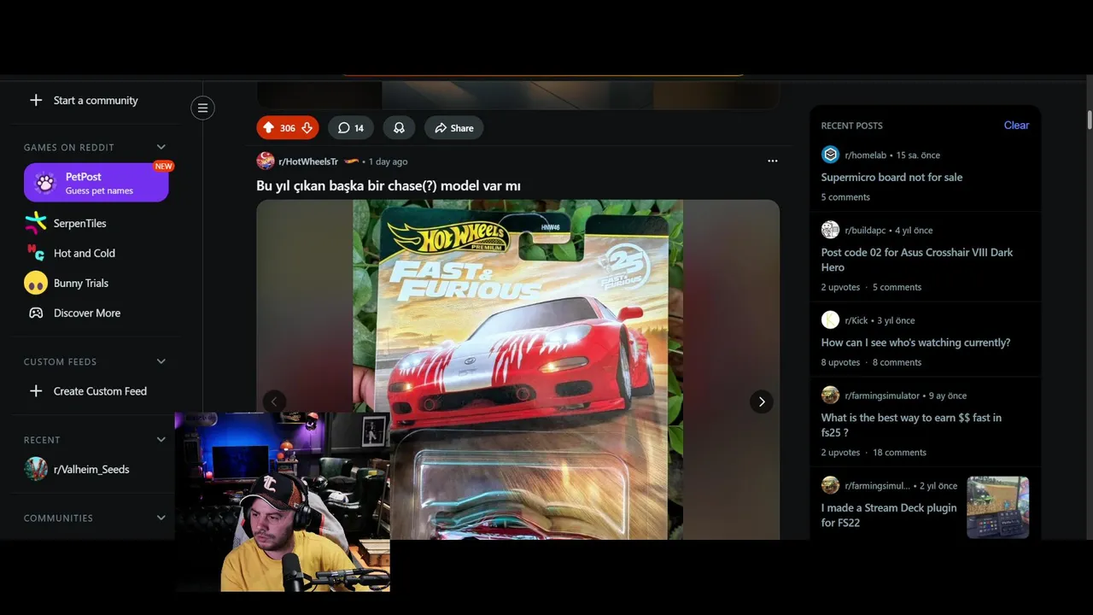Go to next image in gallery
The height and width of the screenshot is (615, 1093).
click(762, 401)
